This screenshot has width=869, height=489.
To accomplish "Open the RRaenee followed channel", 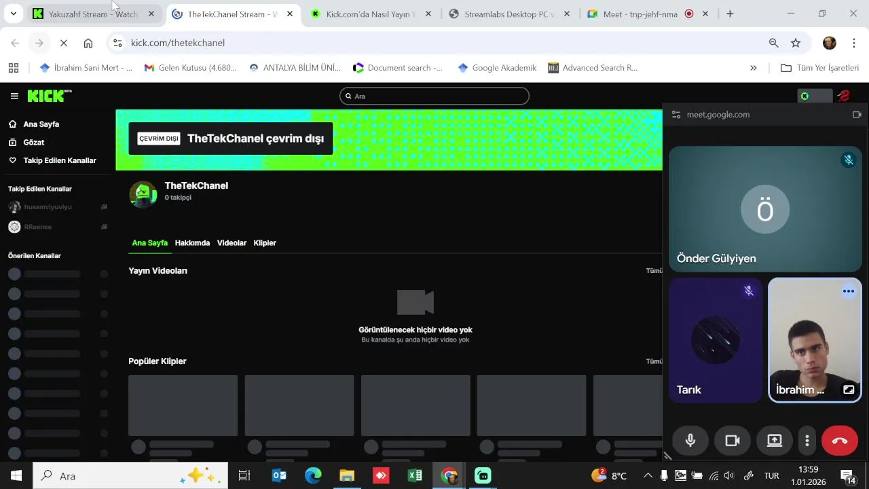I will pos(58,227).
